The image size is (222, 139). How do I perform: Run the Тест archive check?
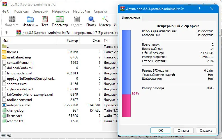click(45, 19)
